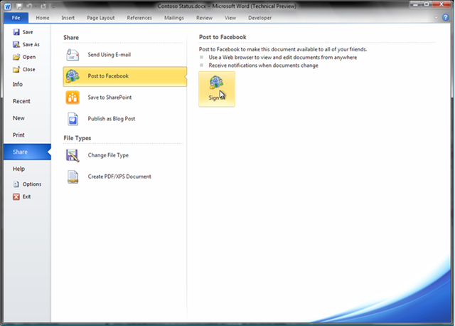This screenshot has width=455, height=326.
Task: Select Create PDF/XPS Document label
Action: tap(119, 177)
